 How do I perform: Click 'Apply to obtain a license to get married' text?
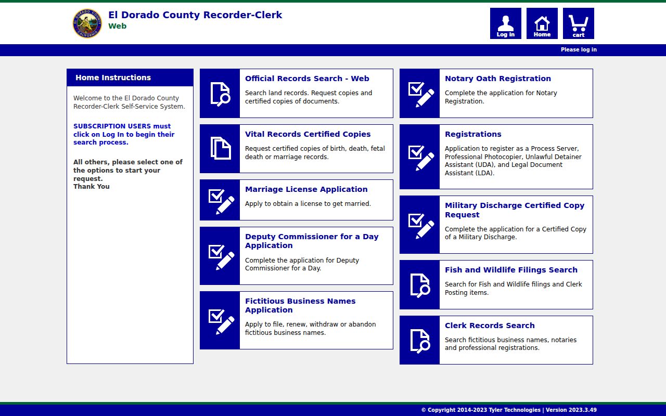click(x=308, y=204)
